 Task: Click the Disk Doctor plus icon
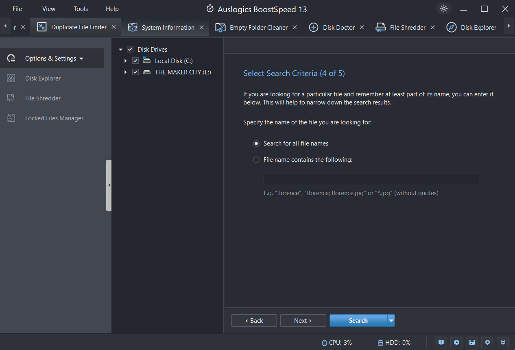click(313, 28)
